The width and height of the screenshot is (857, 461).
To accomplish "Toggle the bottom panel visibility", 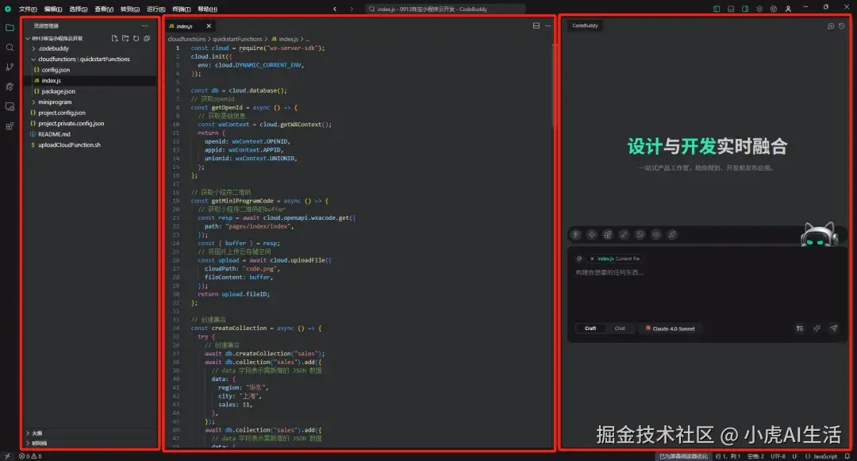I will [731, 9].
